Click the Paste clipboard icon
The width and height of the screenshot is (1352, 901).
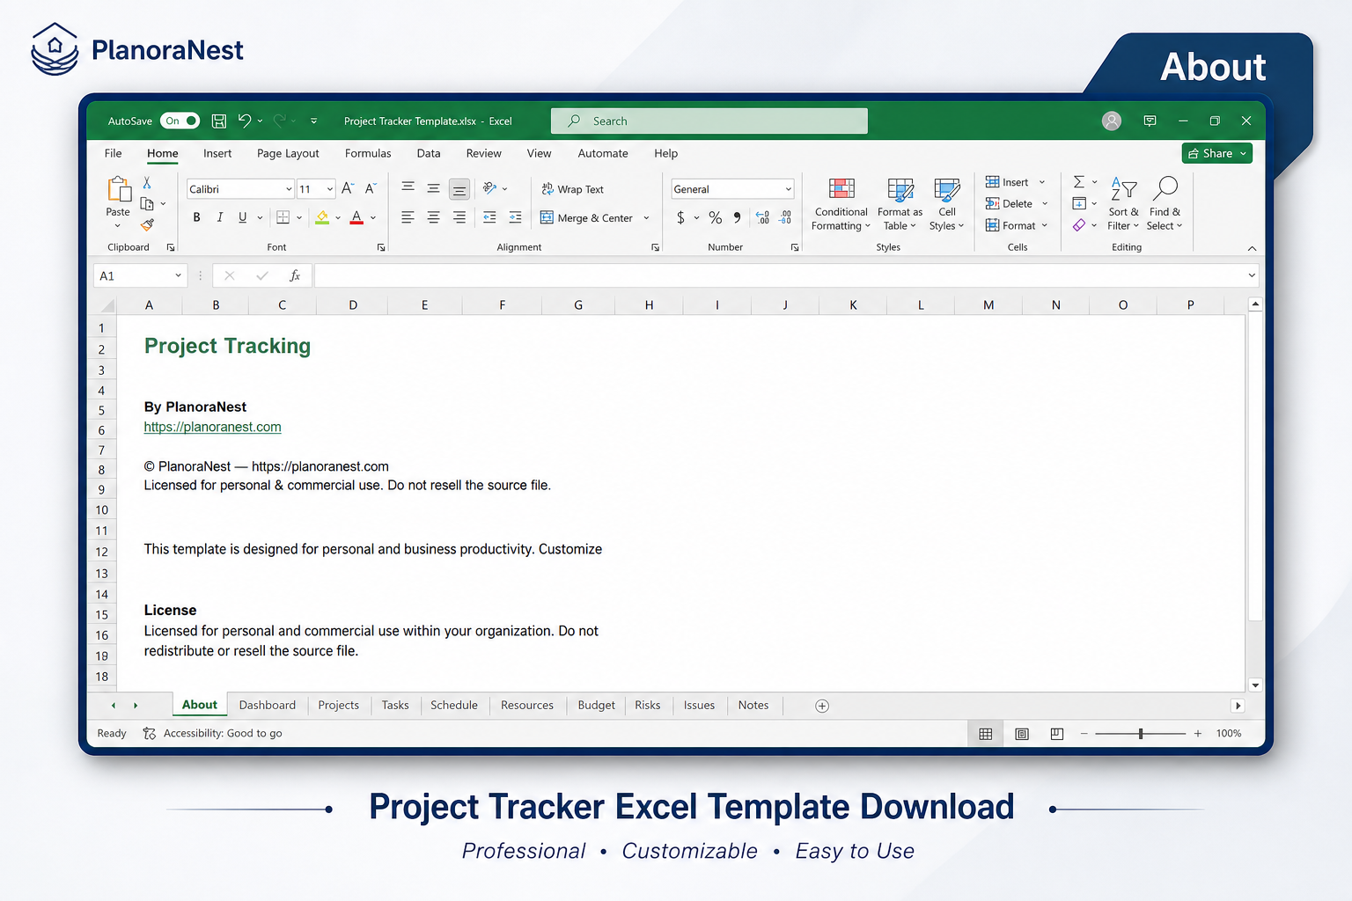coord(118,189)
